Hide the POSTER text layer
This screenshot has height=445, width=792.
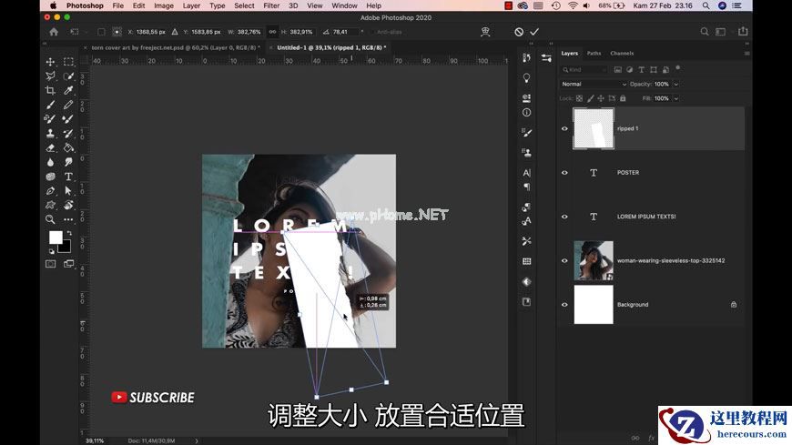(x=564, y=172)
